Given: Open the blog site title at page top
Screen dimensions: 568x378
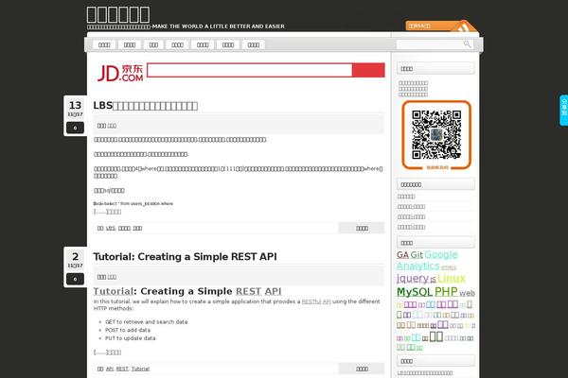Looking at the screenshot, I should 118,14.
